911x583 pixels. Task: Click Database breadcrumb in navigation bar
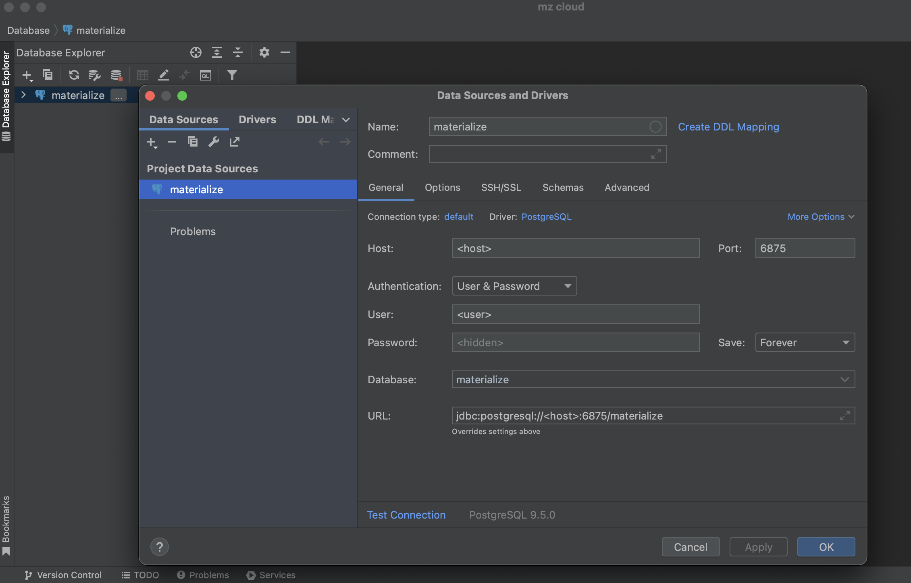(28, 31)
